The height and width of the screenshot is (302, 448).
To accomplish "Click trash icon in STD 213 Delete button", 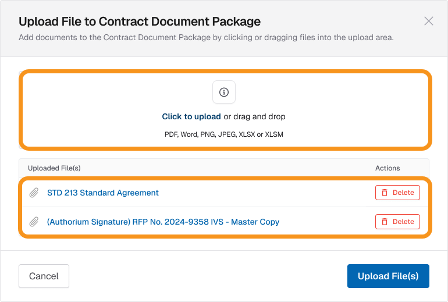I will point(385,193).
